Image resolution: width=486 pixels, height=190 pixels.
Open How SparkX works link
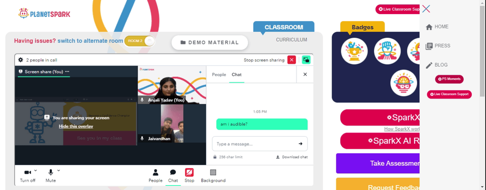click(x=402, y=129)
